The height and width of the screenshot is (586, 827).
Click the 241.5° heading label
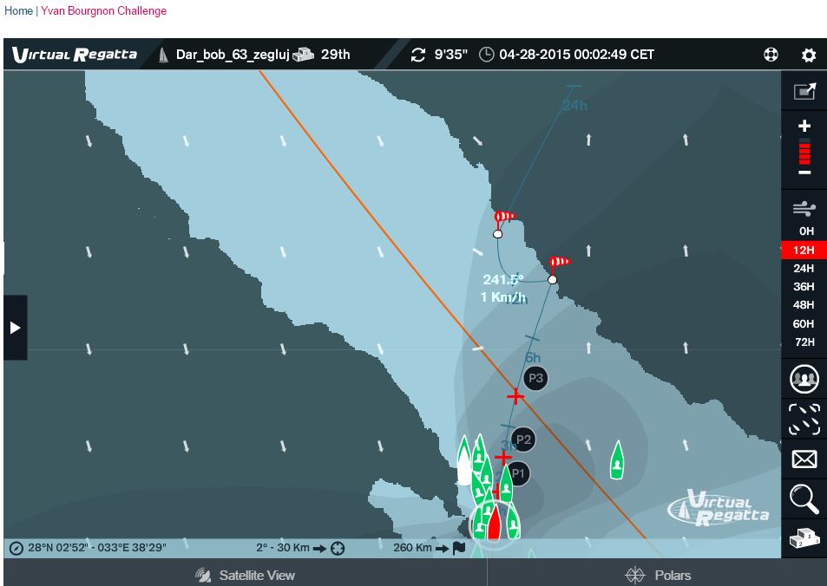[503, 279]
